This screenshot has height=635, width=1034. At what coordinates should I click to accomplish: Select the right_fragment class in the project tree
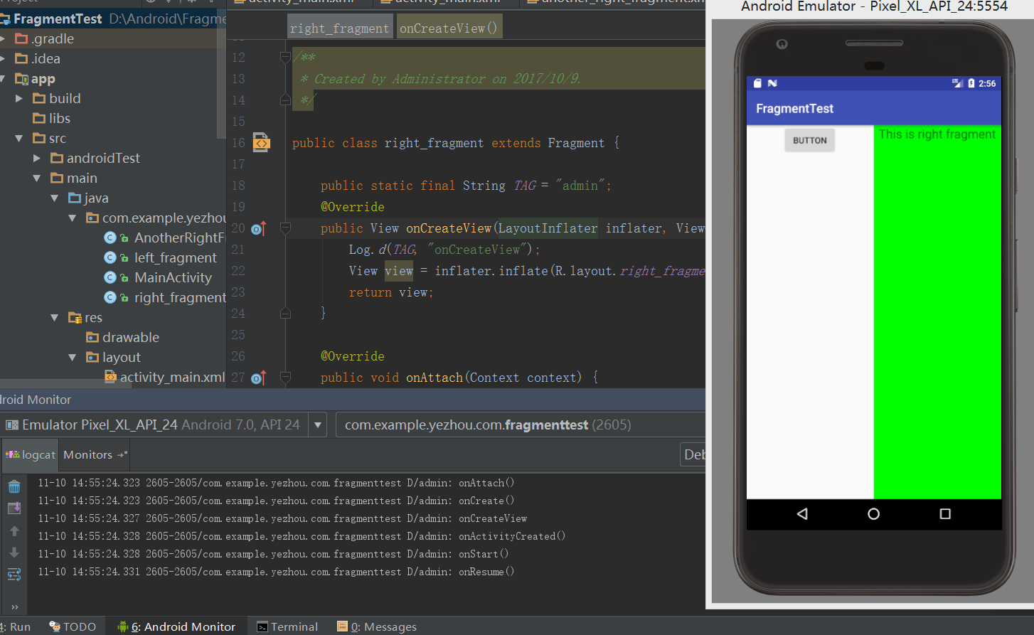(180, 297)
